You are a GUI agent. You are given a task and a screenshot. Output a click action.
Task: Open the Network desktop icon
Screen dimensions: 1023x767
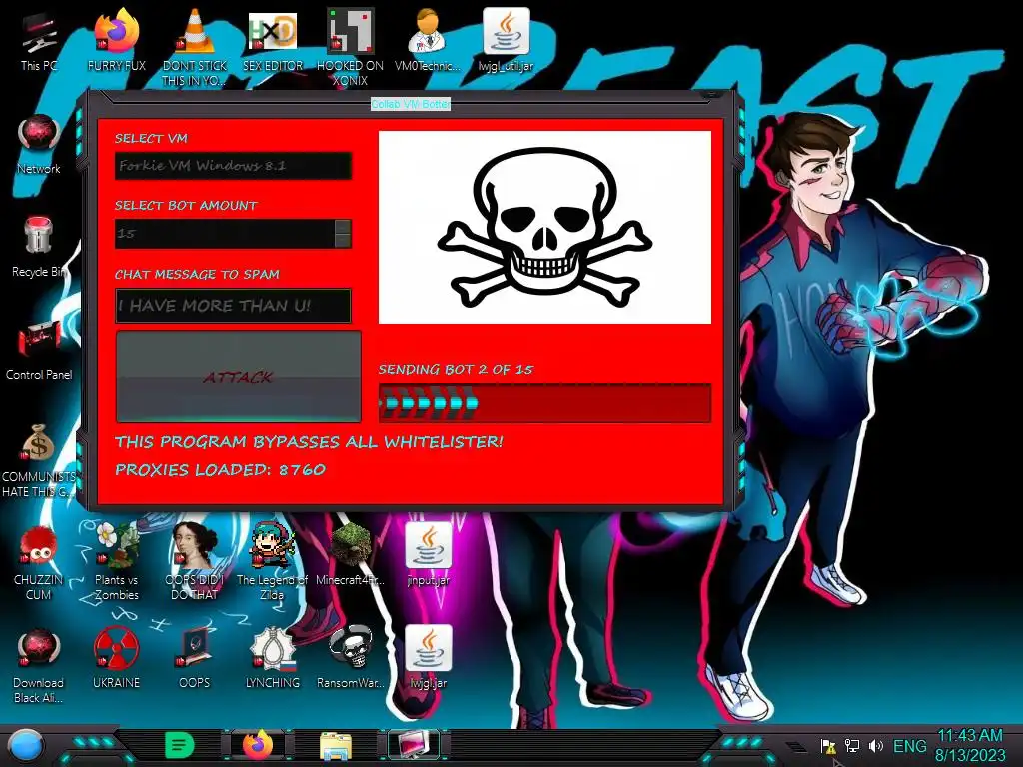(39, 145)
